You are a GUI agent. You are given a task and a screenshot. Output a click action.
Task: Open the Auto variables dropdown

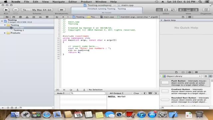tap(61, 93)
